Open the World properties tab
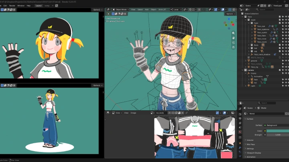Screen dimensions: 289x162 (x=240, y=132)
